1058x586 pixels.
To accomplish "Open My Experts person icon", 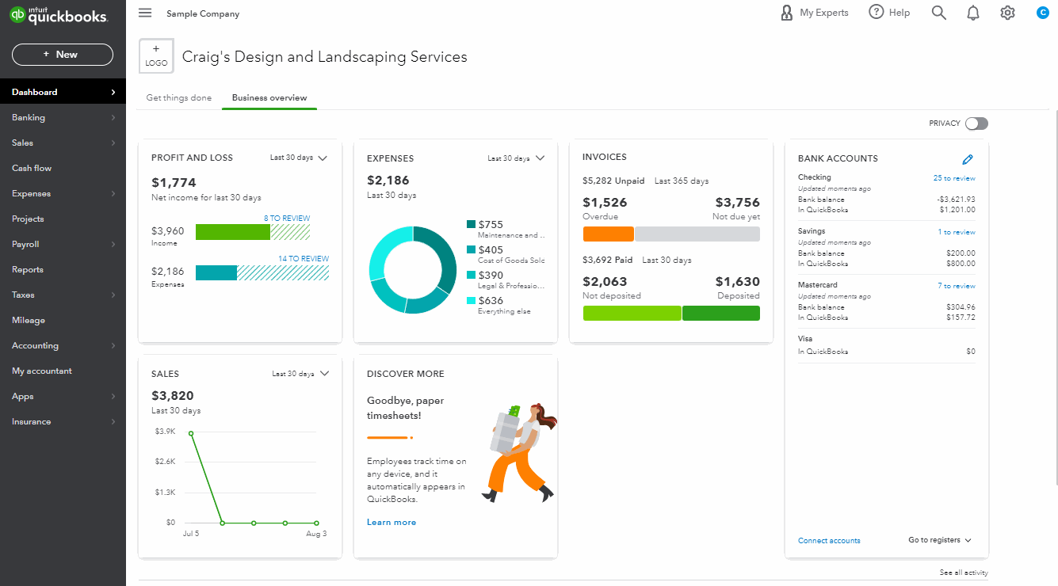I will tap(787, 13).
